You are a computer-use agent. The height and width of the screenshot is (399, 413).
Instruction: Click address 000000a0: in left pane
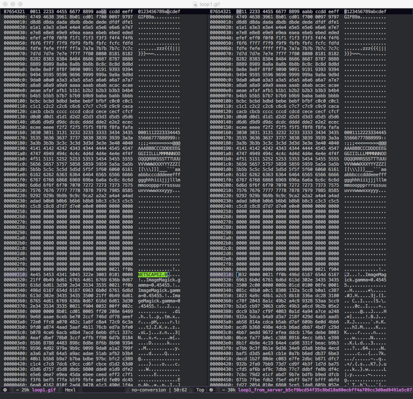tap(15, 70)
